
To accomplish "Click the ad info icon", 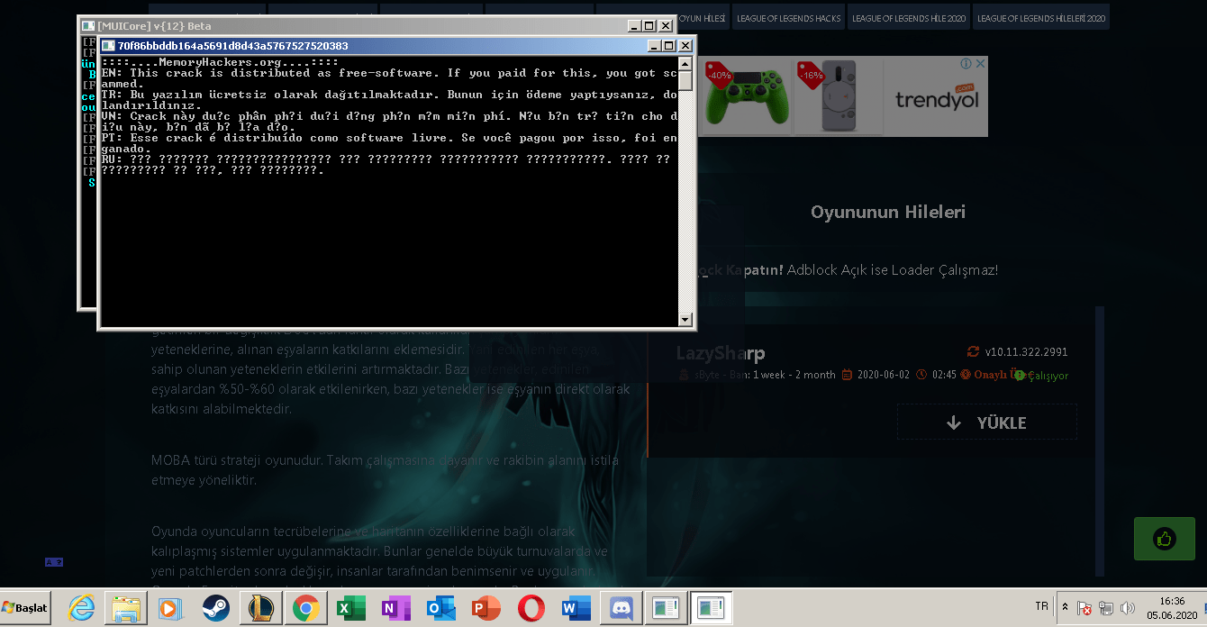I will point(967,64).
